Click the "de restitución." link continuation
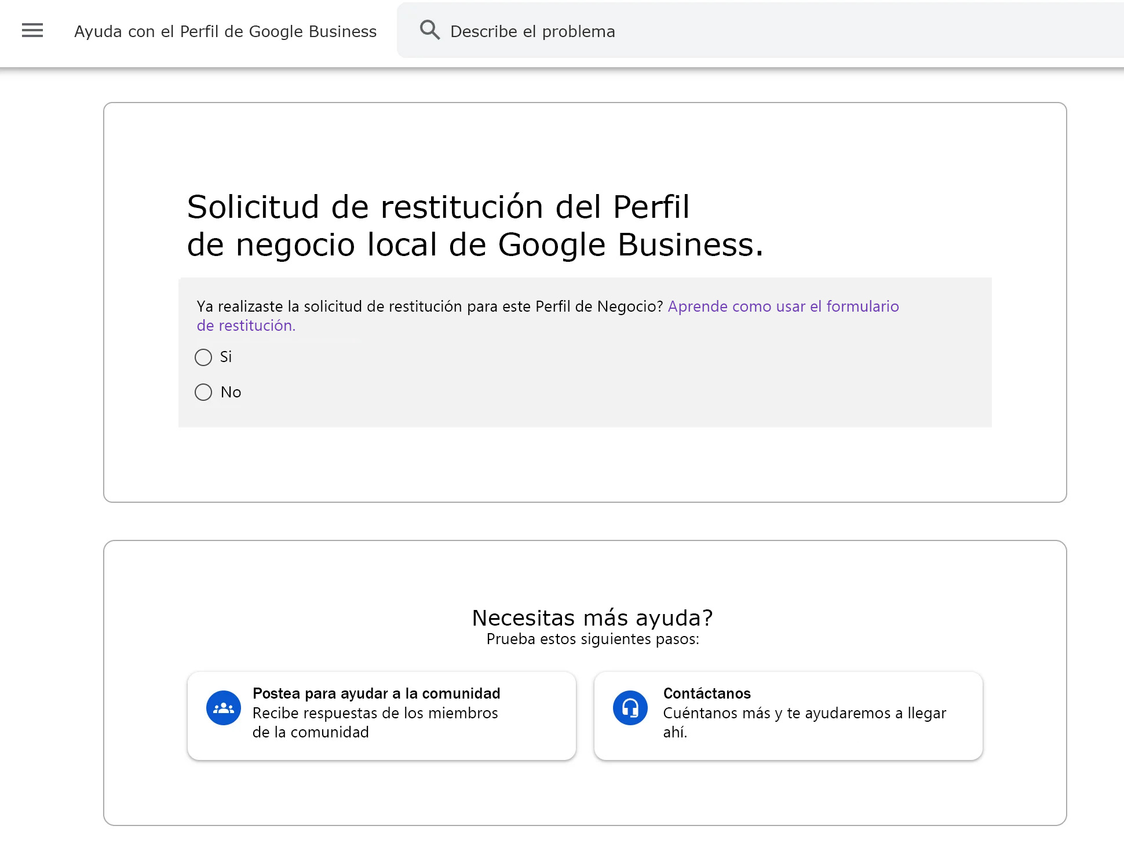This screenshot has height=855, width=1124. pyautogui.click(x=246, y=326)
